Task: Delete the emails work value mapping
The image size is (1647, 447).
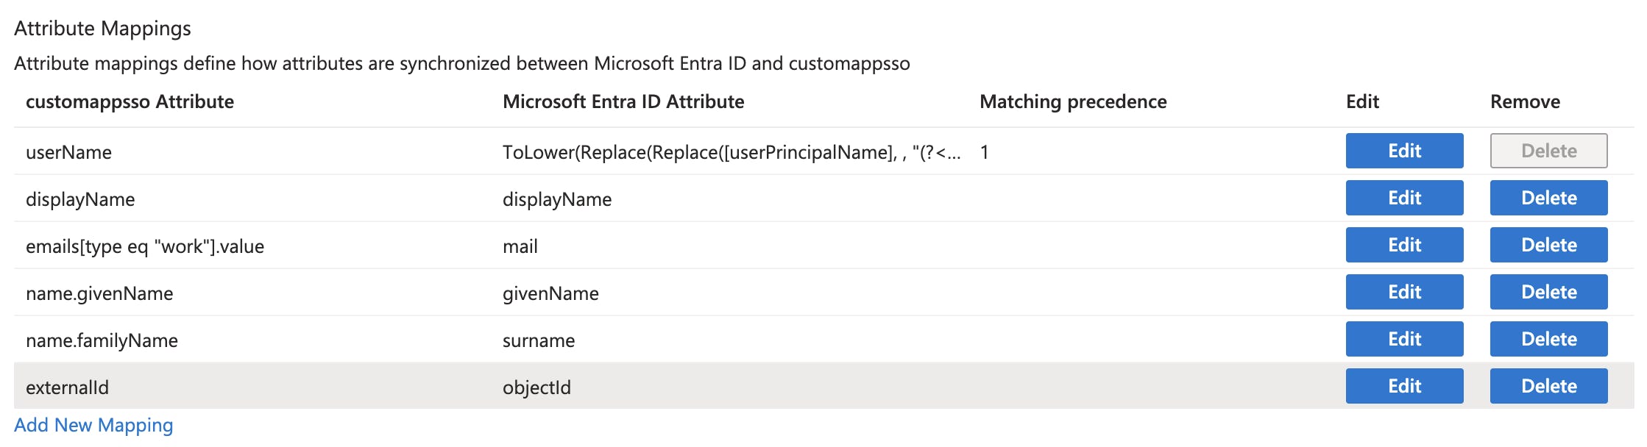Action: click(x=1547, y=245)
